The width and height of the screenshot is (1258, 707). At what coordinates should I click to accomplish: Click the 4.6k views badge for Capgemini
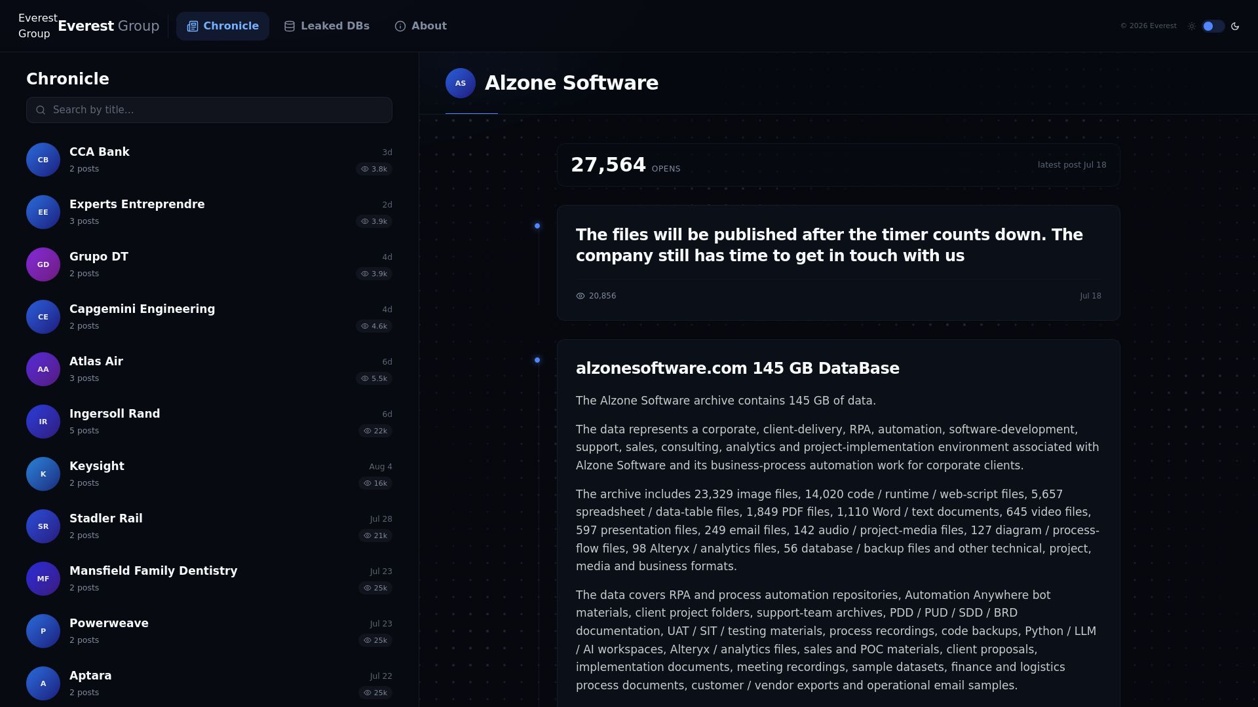tap(374, 326)
